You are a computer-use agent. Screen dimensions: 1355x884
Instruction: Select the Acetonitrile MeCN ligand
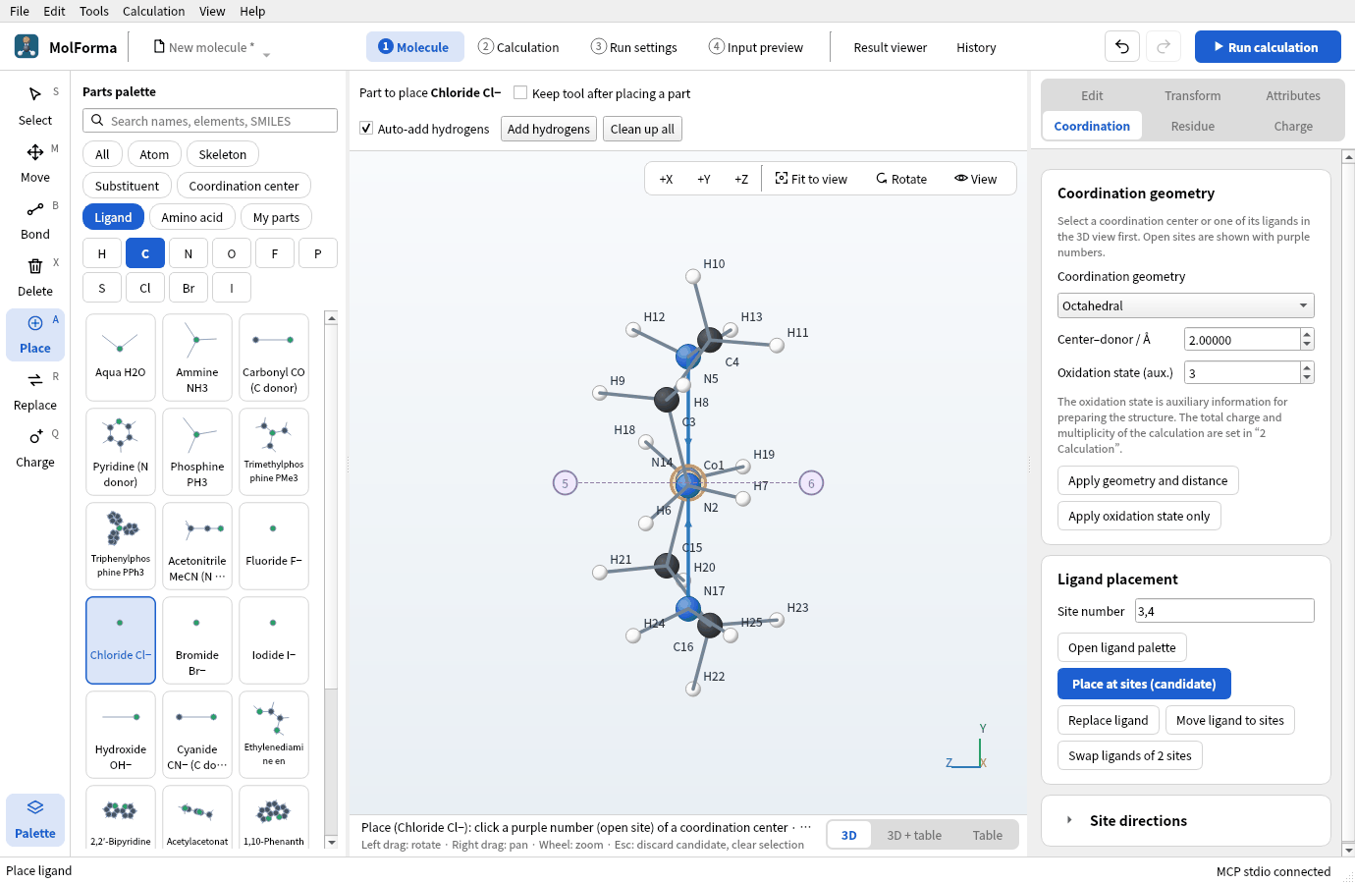tap(197, 546)
